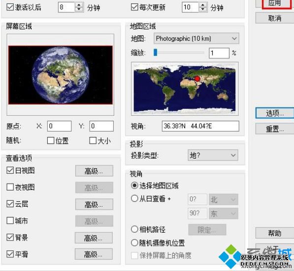Image resolution: width=294 pixels, height=271 pixels.
Task: Open the 投影类型 dropdown
Action: 213,155
